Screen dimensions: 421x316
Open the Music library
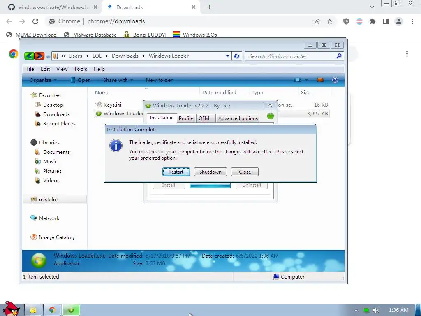(46, 161)
